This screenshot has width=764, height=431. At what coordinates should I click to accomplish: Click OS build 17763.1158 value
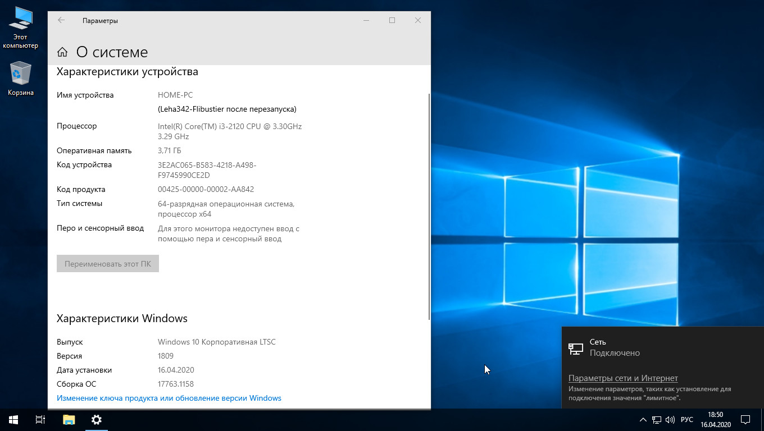pos(176,384)
